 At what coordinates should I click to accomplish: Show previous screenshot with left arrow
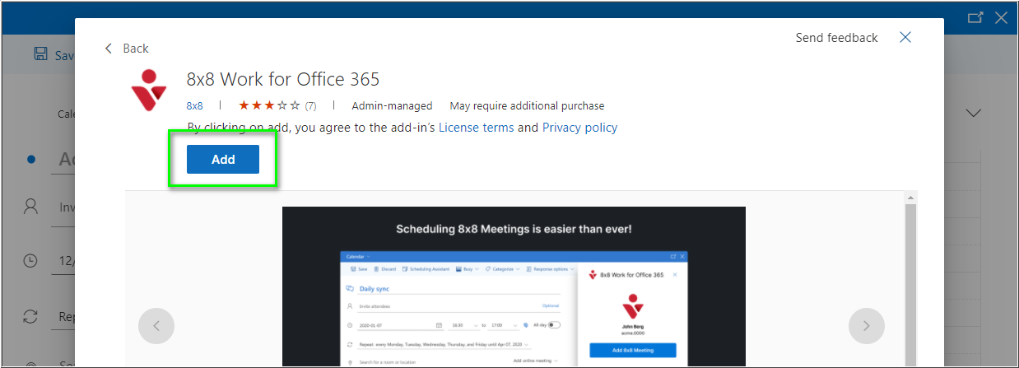(156, 326)
